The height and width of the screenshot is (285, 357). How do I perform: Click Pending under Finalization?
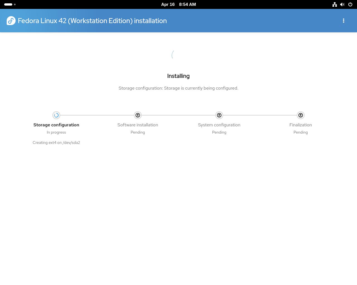301,132
